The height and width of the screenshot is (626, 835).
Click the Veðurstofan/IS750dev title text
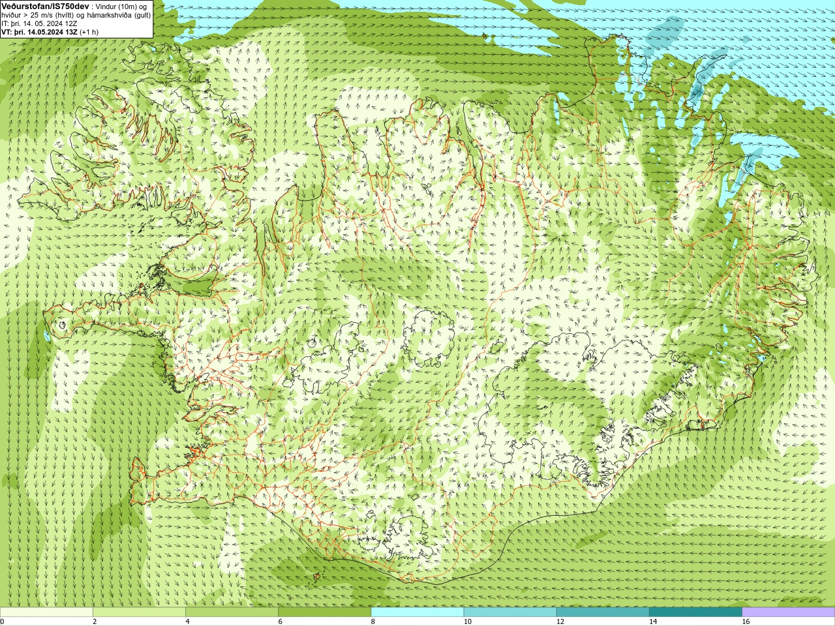point(46,6)
